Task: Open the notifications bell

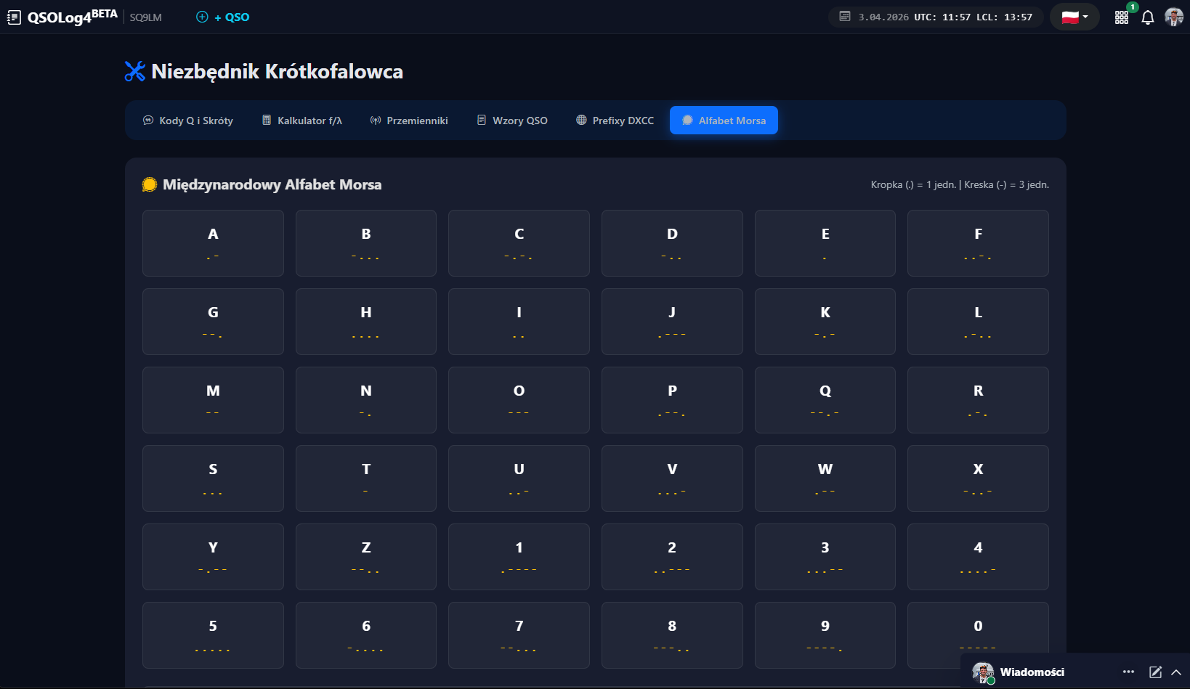Action: coord(1148,17)
